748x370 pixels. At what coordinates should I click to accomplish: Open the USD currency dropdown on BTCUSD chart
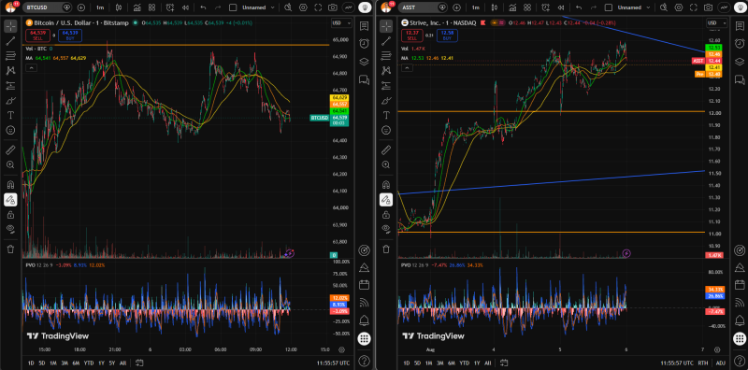[x=341, y=22]
